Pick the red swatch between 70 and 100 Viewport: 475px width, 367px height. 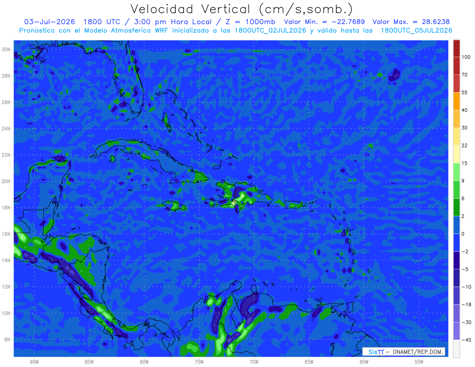coord(456,66)
